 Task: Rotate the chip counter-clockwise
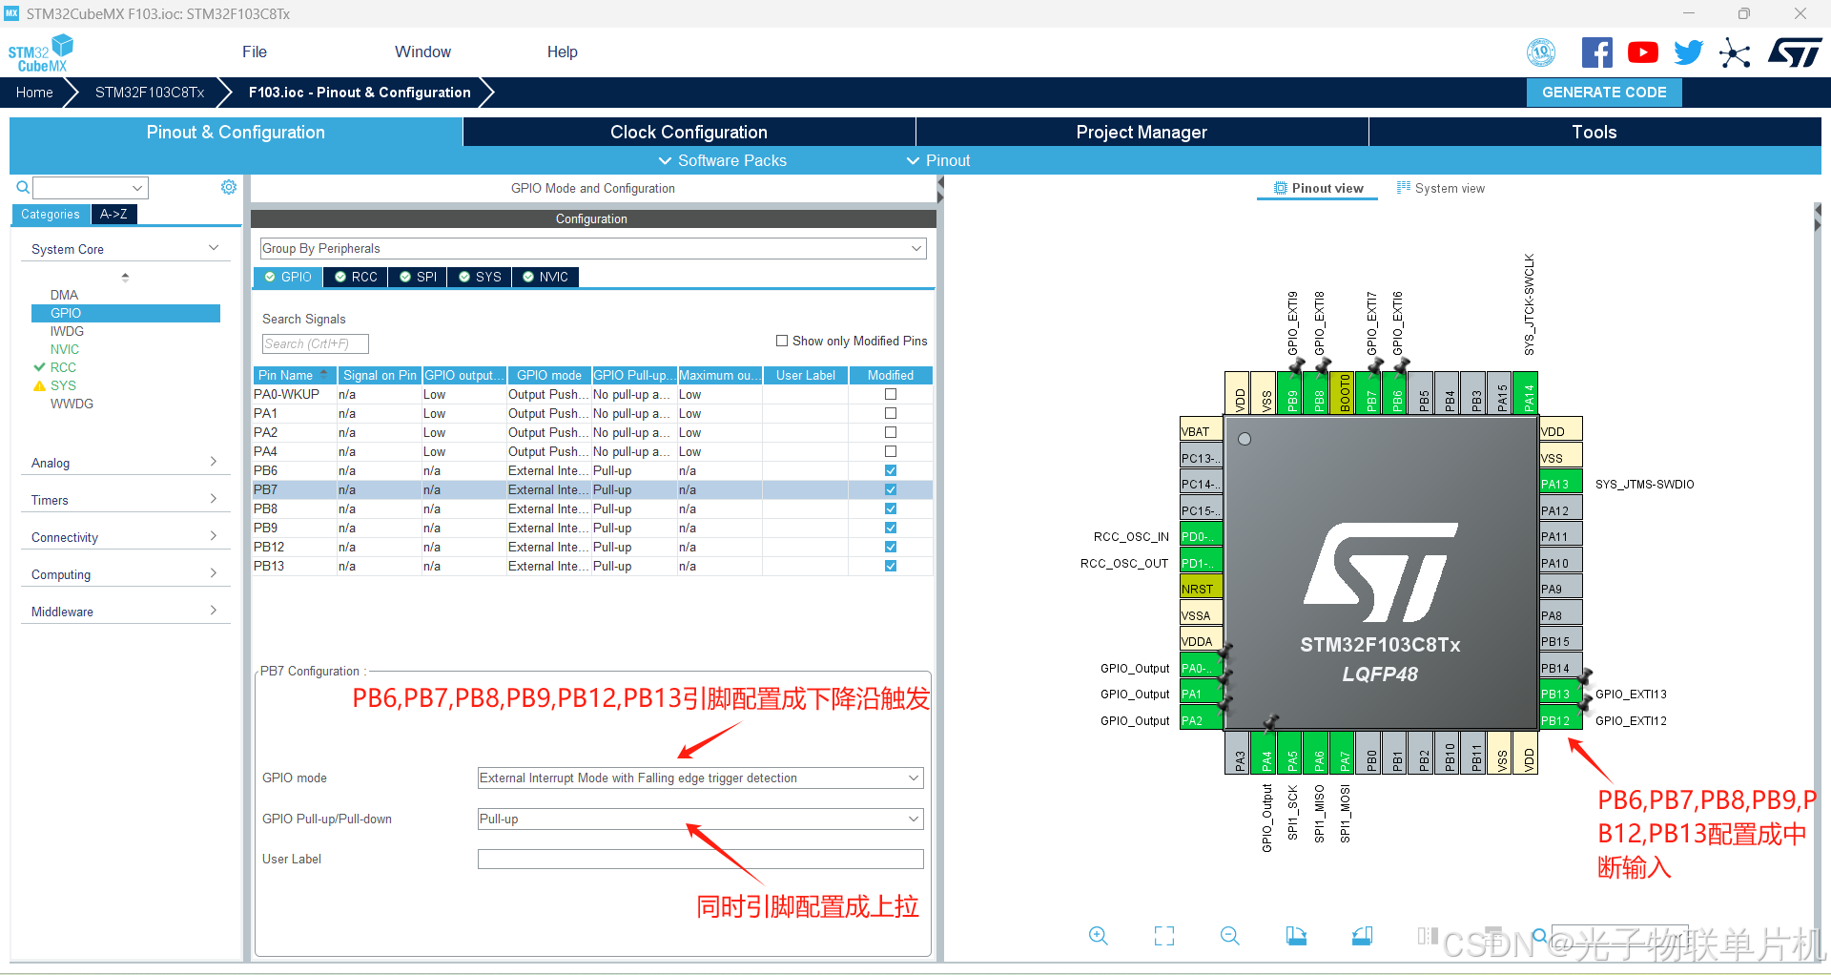[x=1362, y=936]
